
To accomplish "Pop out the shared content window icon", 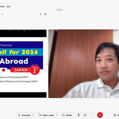I will pyautogui.click(x=45, y=14).
